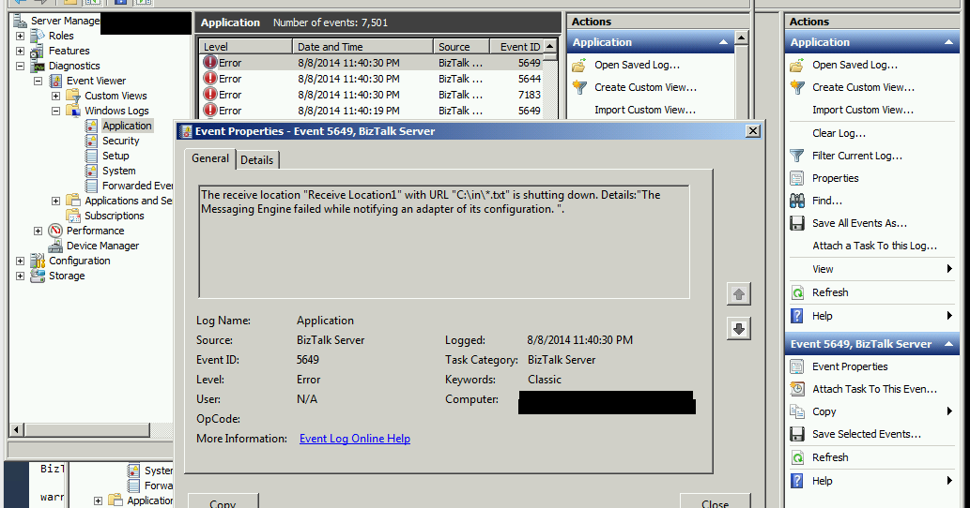Click Attach Task To This Event icon
The image size is (970, 508).
pyautogui.click(x=797, y=389)
